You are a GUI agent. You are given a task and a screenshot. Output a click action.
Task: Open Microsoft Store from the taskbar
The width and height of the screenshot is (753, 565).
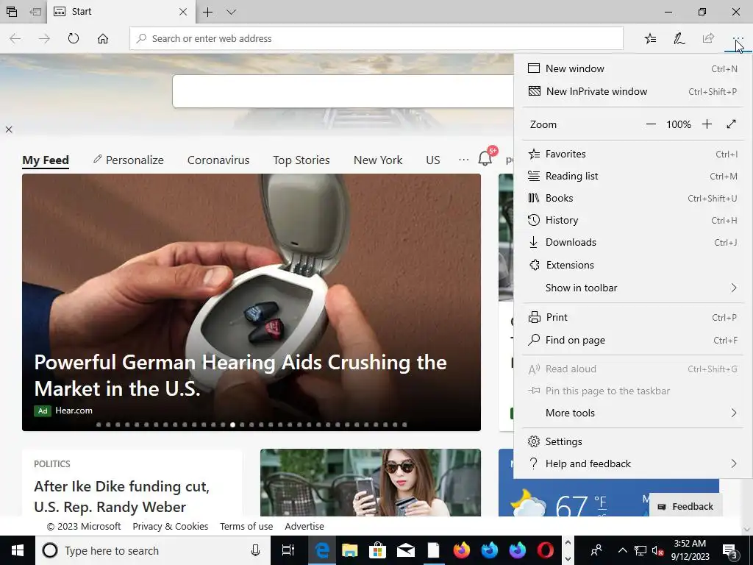[x=378, y=550]
